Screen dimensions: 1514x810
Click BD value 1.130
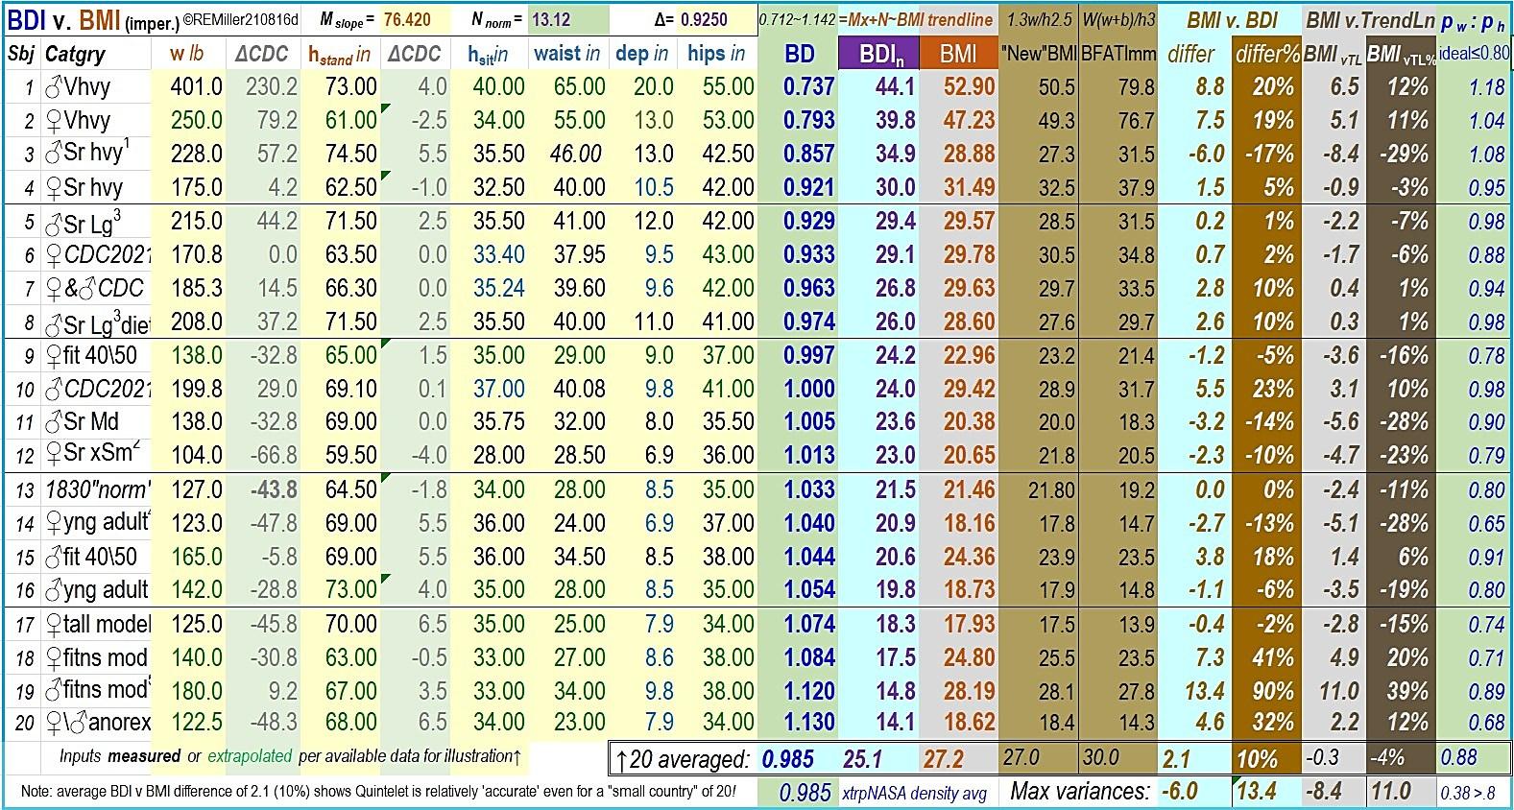point(808,723)
